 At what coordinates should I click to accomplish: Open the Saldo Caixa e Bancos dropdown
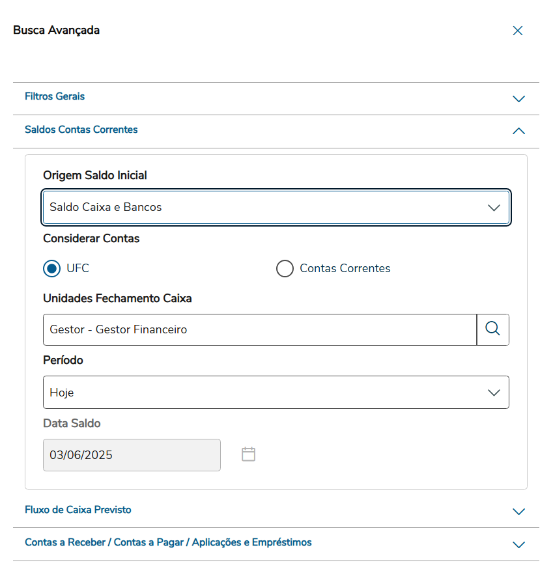[x=261, y=208]
